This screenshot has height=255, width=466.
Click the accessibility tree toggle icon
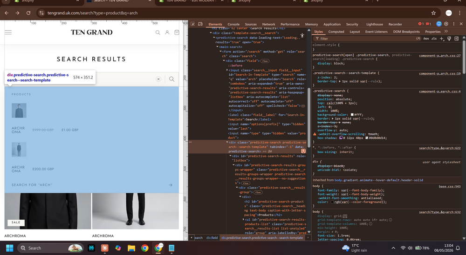click(x=302, y=36)
